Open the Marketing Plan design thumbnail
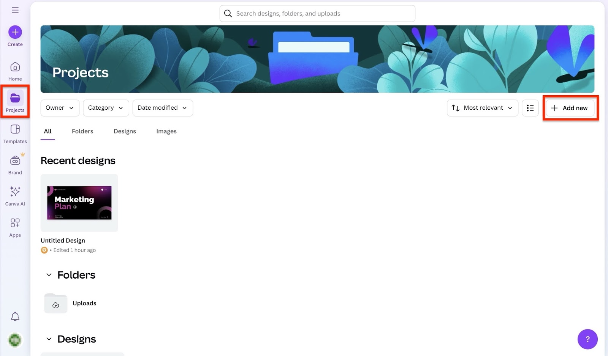This screenshot has width=608, height=356. 79,203
